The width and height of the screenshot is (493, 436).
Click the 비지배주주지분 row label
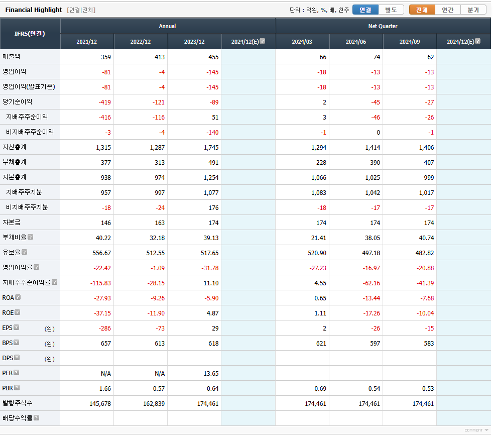[27, 207]
